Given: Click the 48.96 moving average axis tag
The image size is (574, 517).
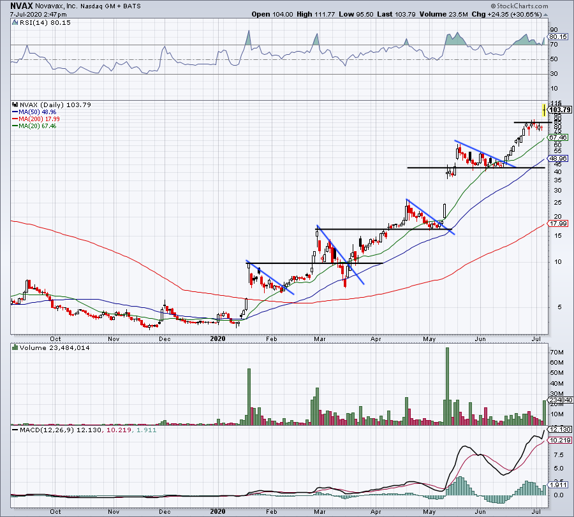Looking at the screenshot, I should [x=558, y=159].
